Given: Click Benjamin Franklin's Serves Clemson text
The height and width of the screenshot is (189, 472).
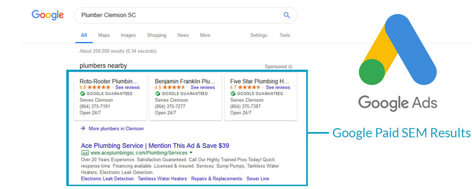Looking at the screenshot, I should click(x=172, y=100).
